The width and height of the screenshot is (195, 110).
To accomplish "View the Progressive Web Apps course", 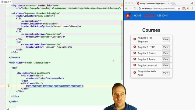I will pos(166,73).
